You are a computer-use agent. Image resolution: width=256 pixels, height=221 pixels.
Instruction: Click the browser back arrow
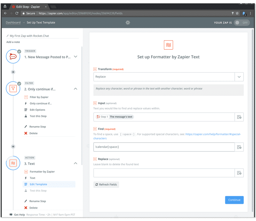pyautogui.click(x=5, y=13)
